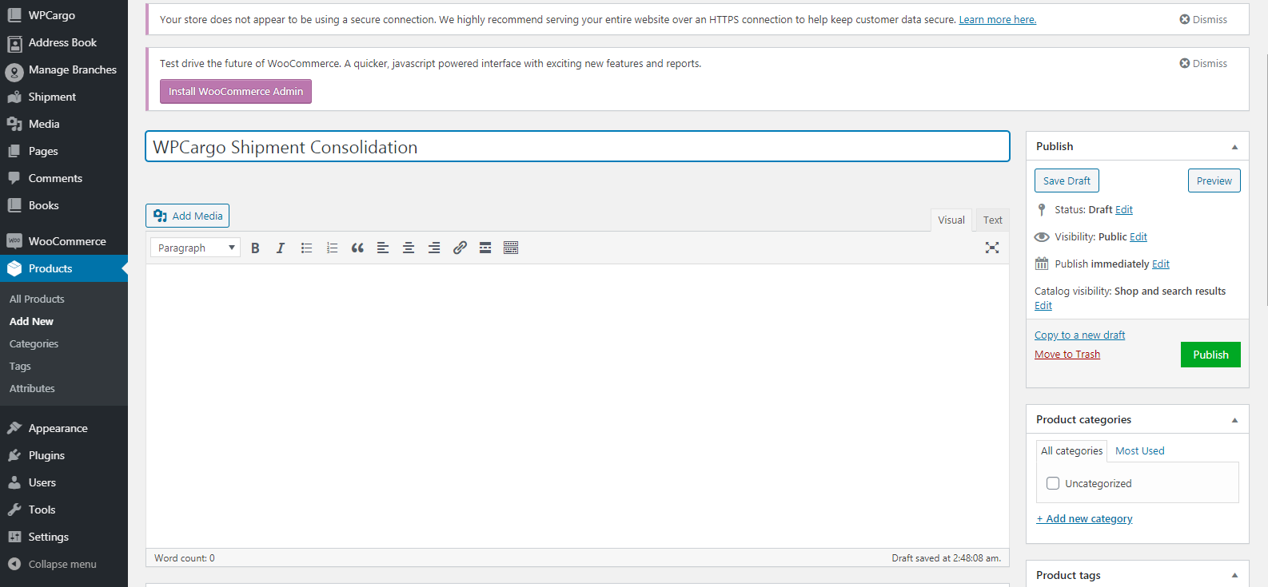Collapse the admin sidebar menu
The height and width of the screenshot is (587, 1268).
62,564
